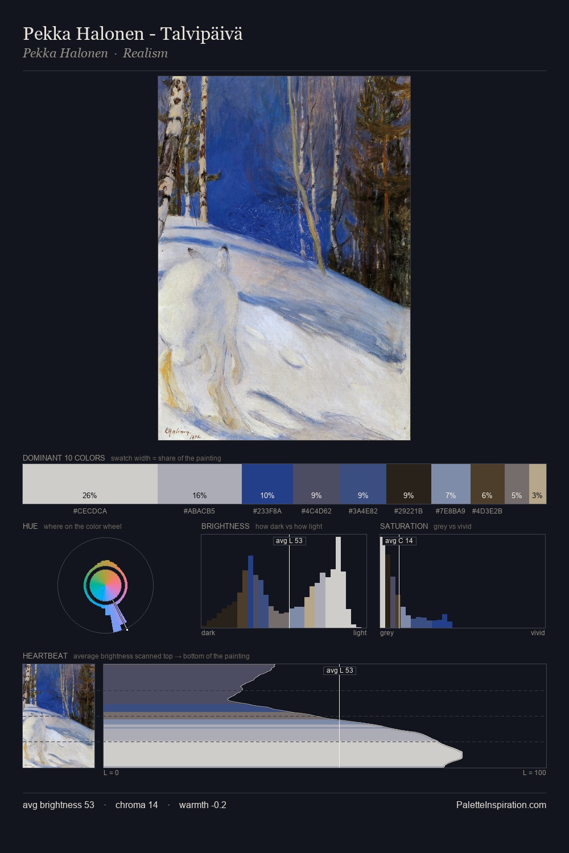Click the hue color wheel
Image resolution: width=569 pixels, height=853 pixels.
(105, 585)
